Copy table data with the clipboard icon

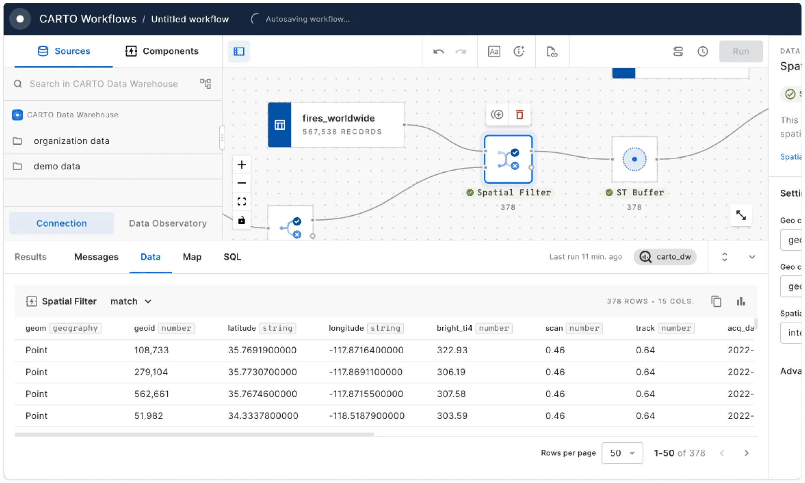(716, 301)
